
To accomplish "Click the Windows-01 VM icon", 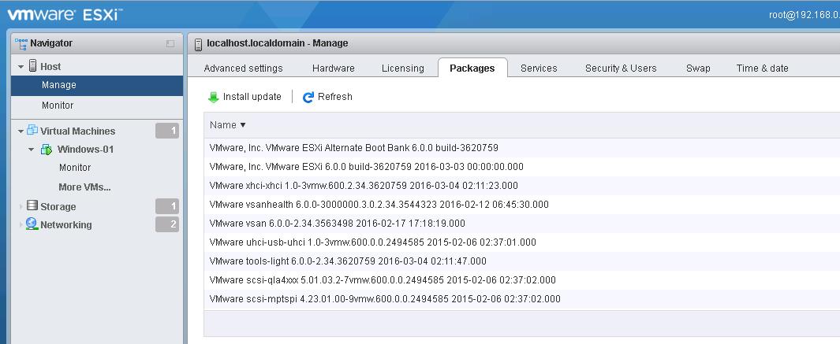I will 47,149.
